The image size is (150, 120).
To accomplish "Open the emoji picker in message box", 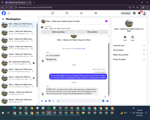I will [103, 101].
